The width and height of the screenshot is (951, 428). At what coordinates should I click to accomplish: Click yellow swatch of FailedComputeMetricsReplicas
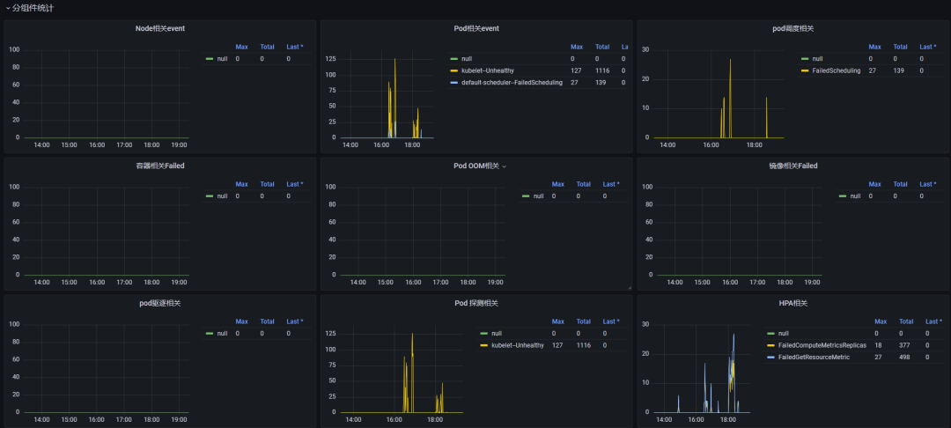click(770, 345)
